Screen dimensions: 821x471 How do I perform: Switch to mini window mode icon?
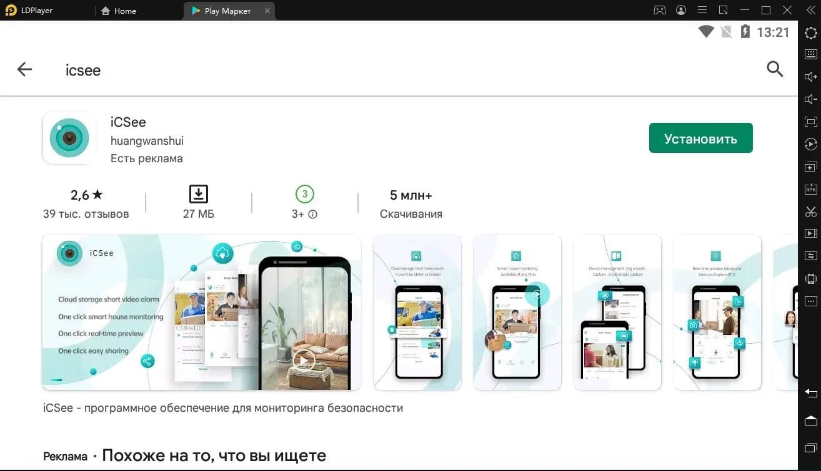[724, 10]
